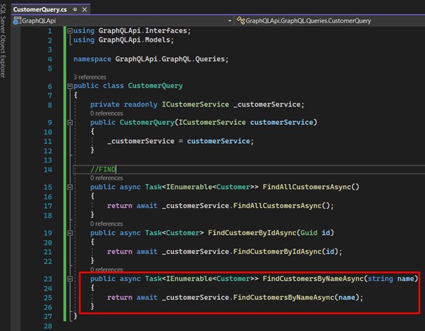Click line number 14 in the margin
The image size is (425, 331).
[47, 169]
